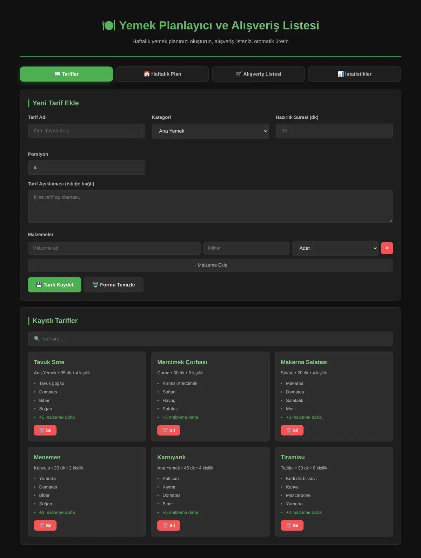Viewport: 421px width, 558px height.
Task: Click the cart icon on Alışveriş Listesi
Action: (x=239, y=74)
